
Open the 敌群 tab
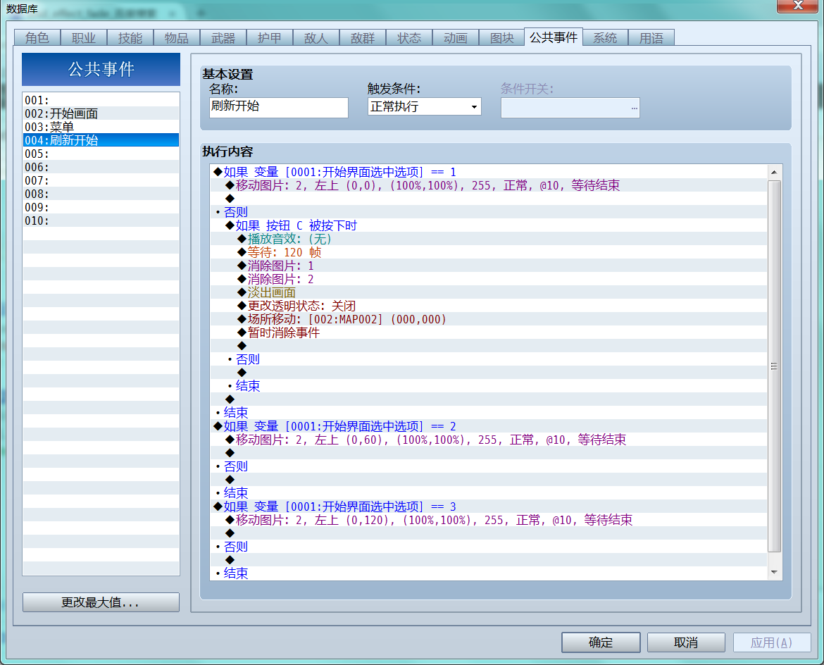tap(362, 38)
